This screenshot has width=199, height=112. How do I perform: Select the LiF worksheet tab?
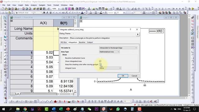tap(18, 94)
